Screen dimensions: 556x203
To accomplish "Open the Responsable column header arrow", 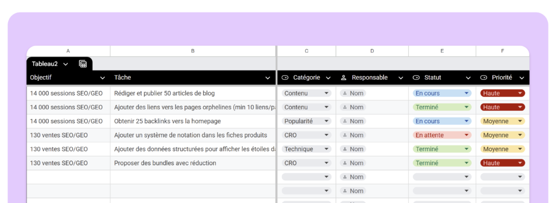I will tap(401, 78).
